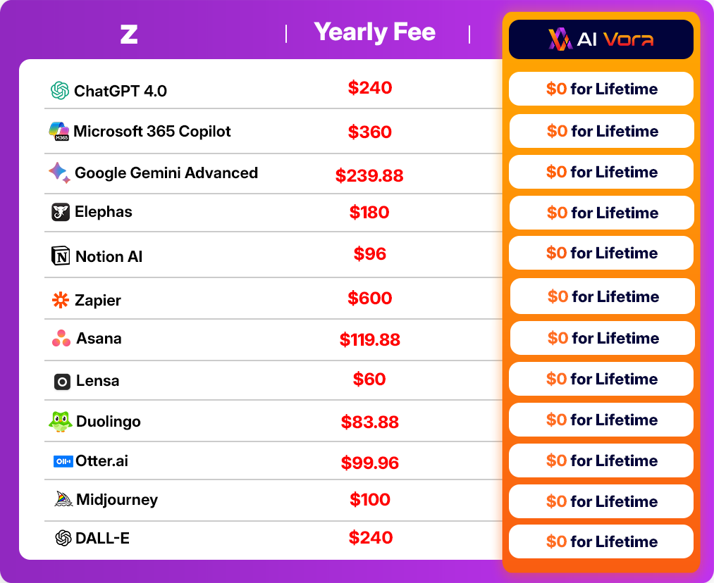Click the Microsoft 365 Copilot icon

pos(59,132)
